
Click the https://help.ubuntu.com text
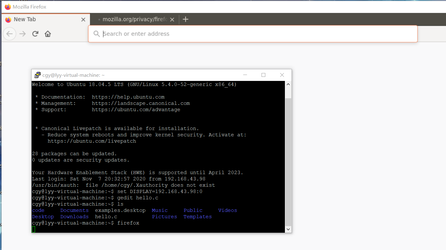128,97
